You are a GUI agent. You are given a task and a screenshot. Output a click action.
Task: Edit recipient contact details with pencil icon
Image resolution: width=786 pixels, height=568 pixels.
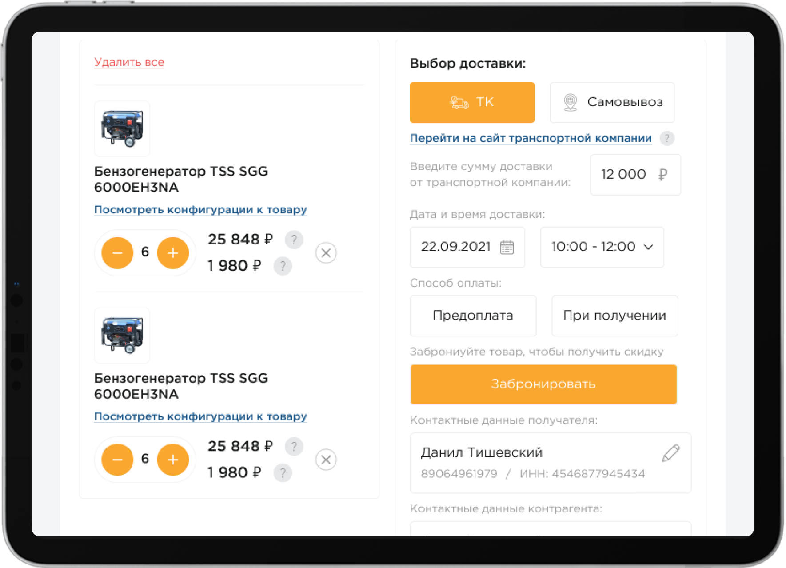pos(670,453)
